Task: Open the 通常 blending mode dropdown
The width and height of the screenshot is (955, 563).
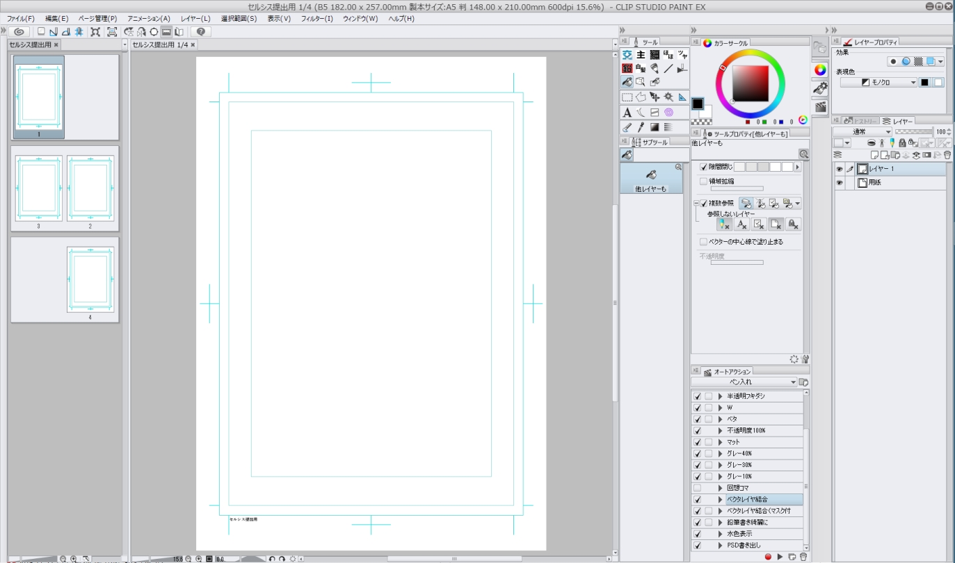Action: 862,132
